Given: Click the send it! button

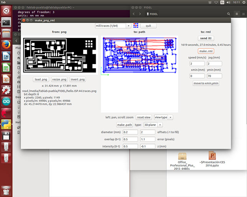Looking at the screenshot, I should [206, 38].
